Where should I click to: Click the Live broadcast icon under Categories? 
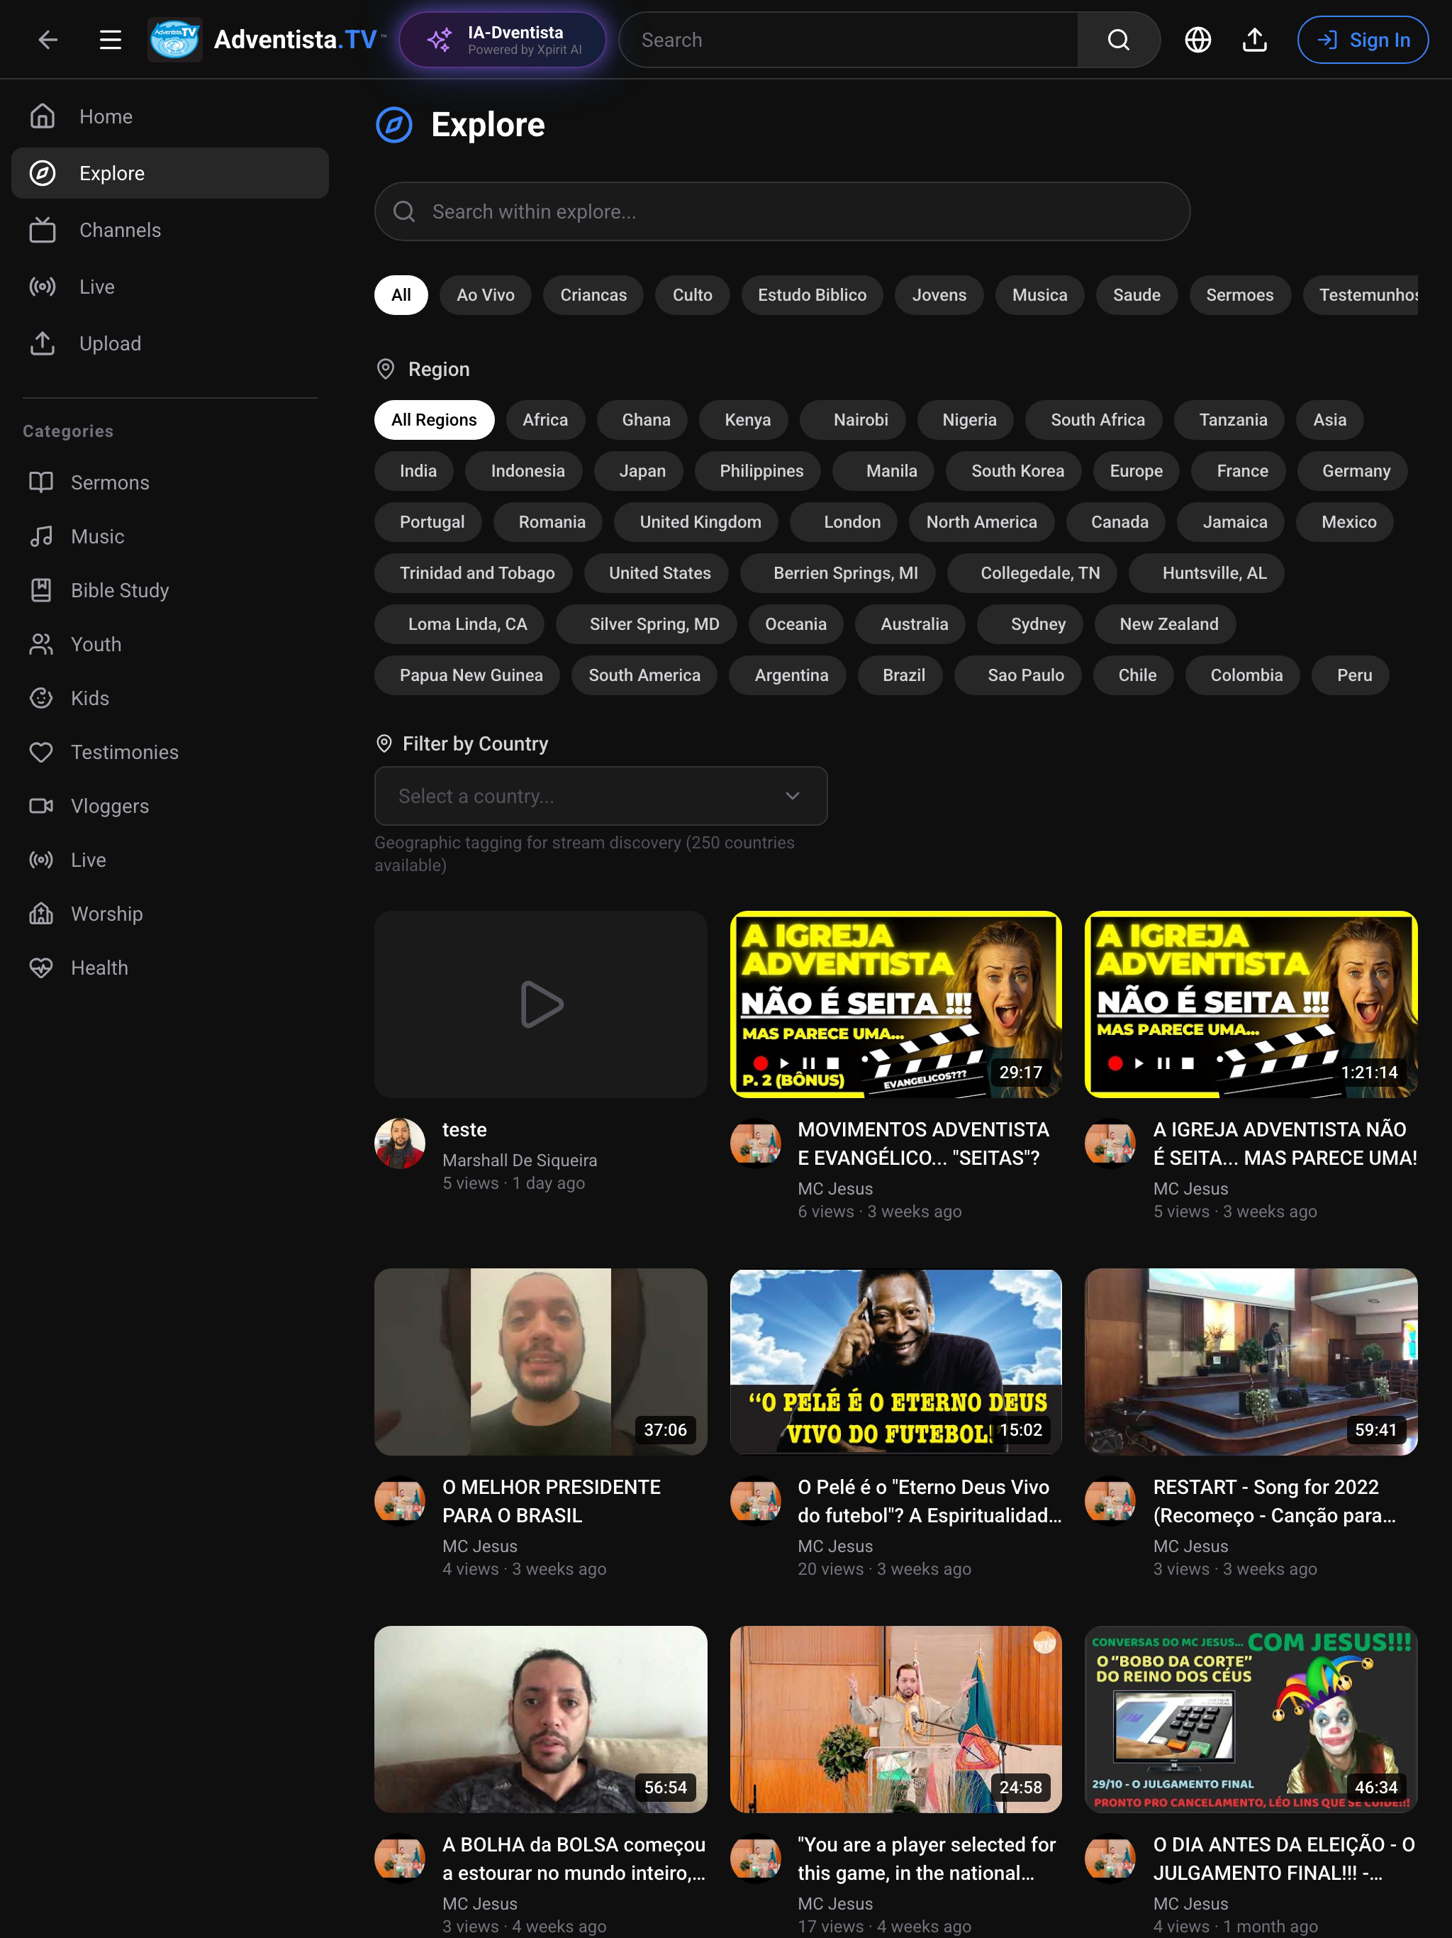[x=41, y=860]
